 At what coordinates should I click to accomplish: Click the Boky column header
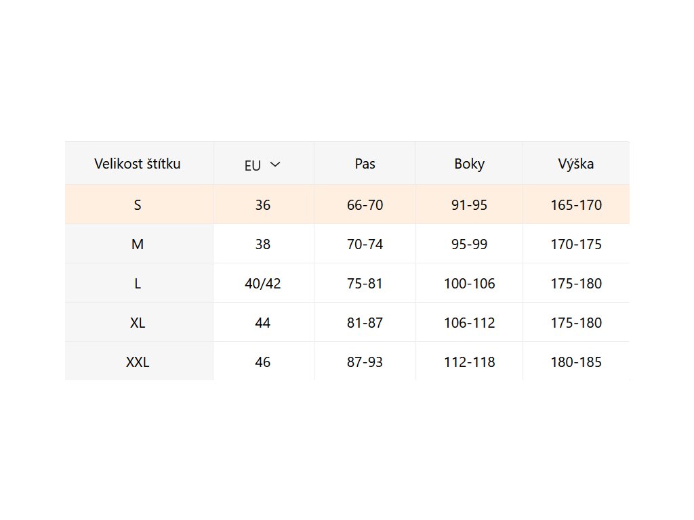[469, 164]
